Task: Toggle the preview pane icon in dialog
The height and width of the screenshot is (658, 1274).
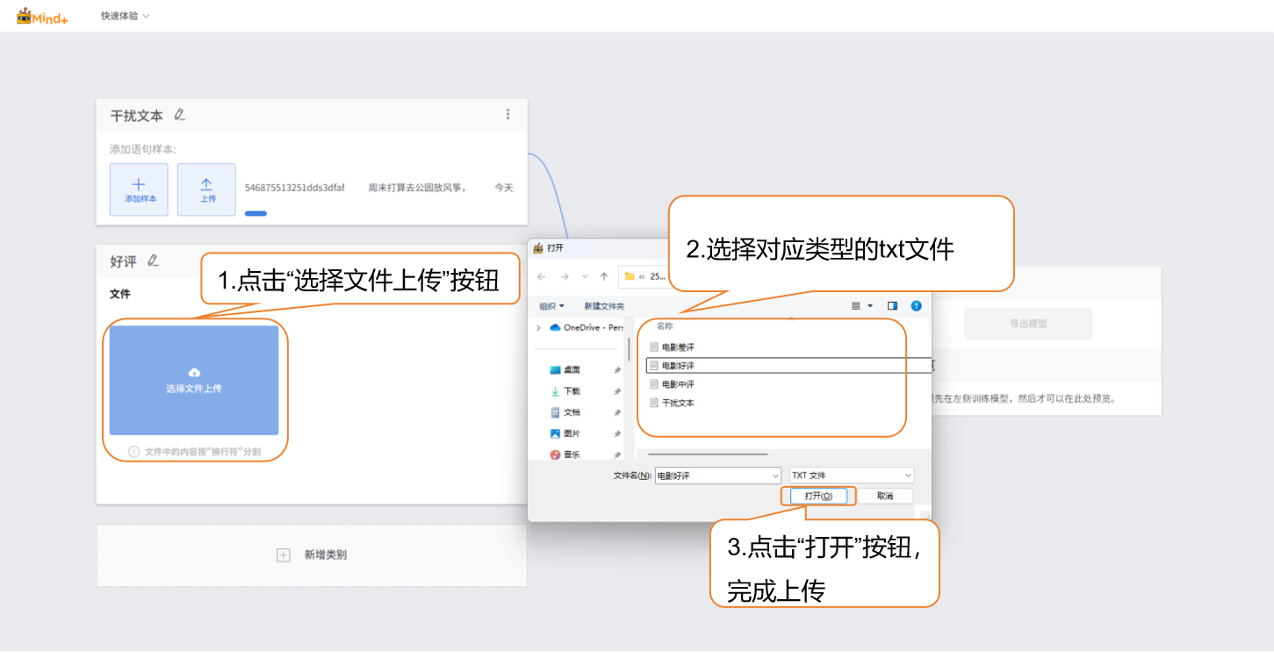Action: click(x=892, y=306)
